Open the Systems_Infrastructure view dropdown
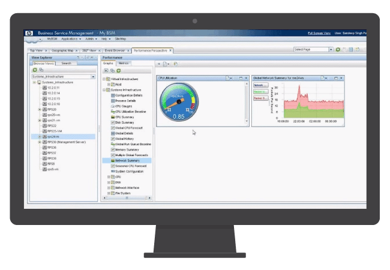390x270 pixels. click(93, 77)
